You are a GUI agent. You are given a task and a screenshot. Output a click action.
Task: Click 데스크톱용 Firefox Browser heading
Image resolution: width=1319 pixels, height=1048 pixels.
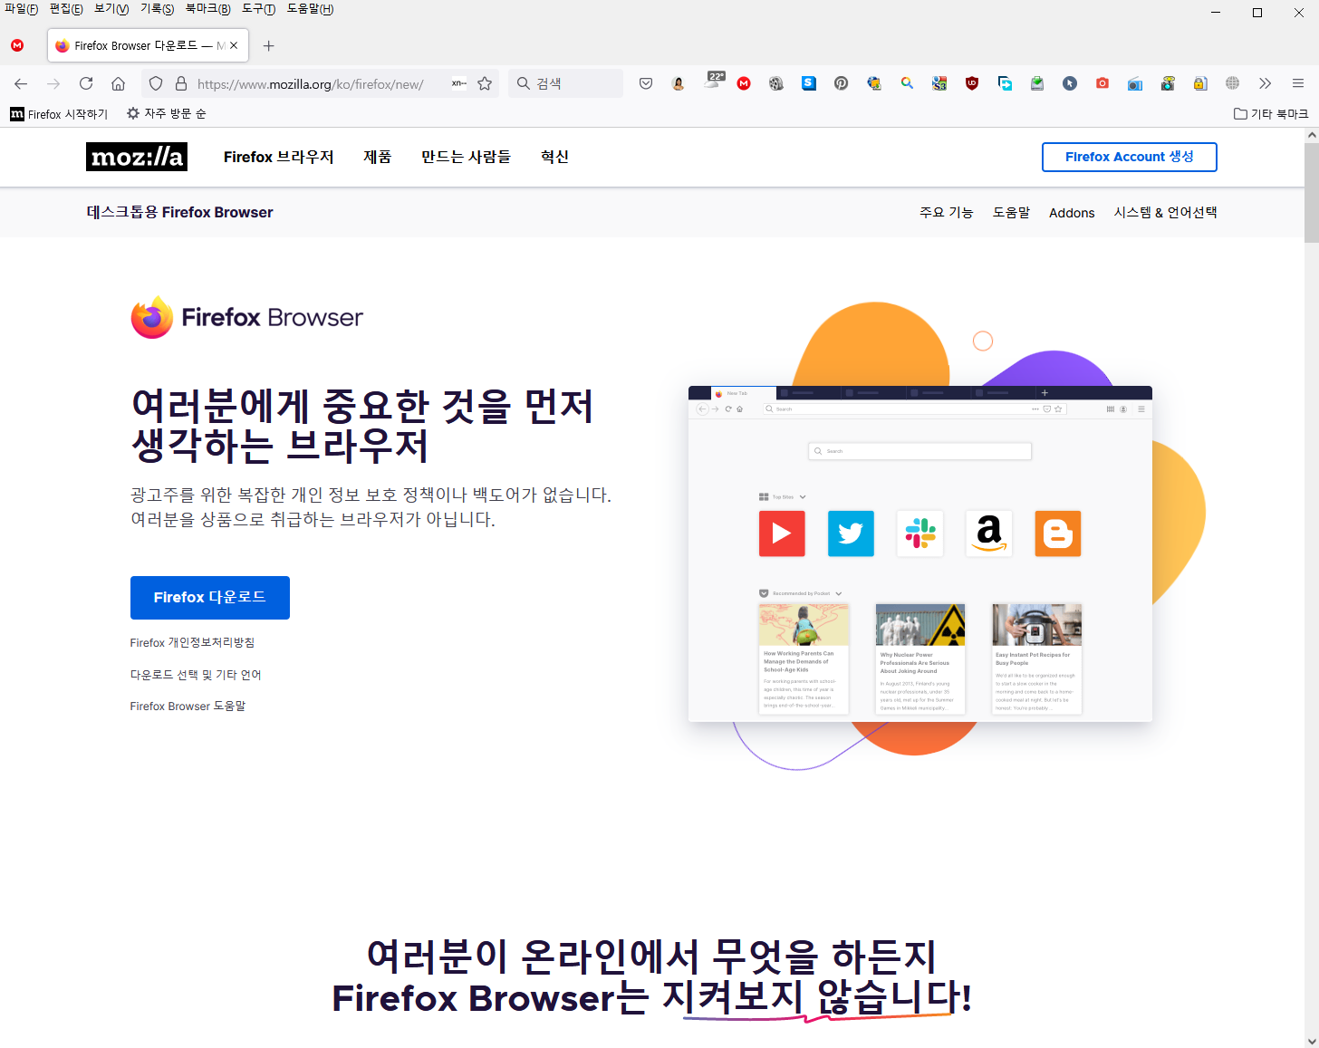click(x=179, y=212)
